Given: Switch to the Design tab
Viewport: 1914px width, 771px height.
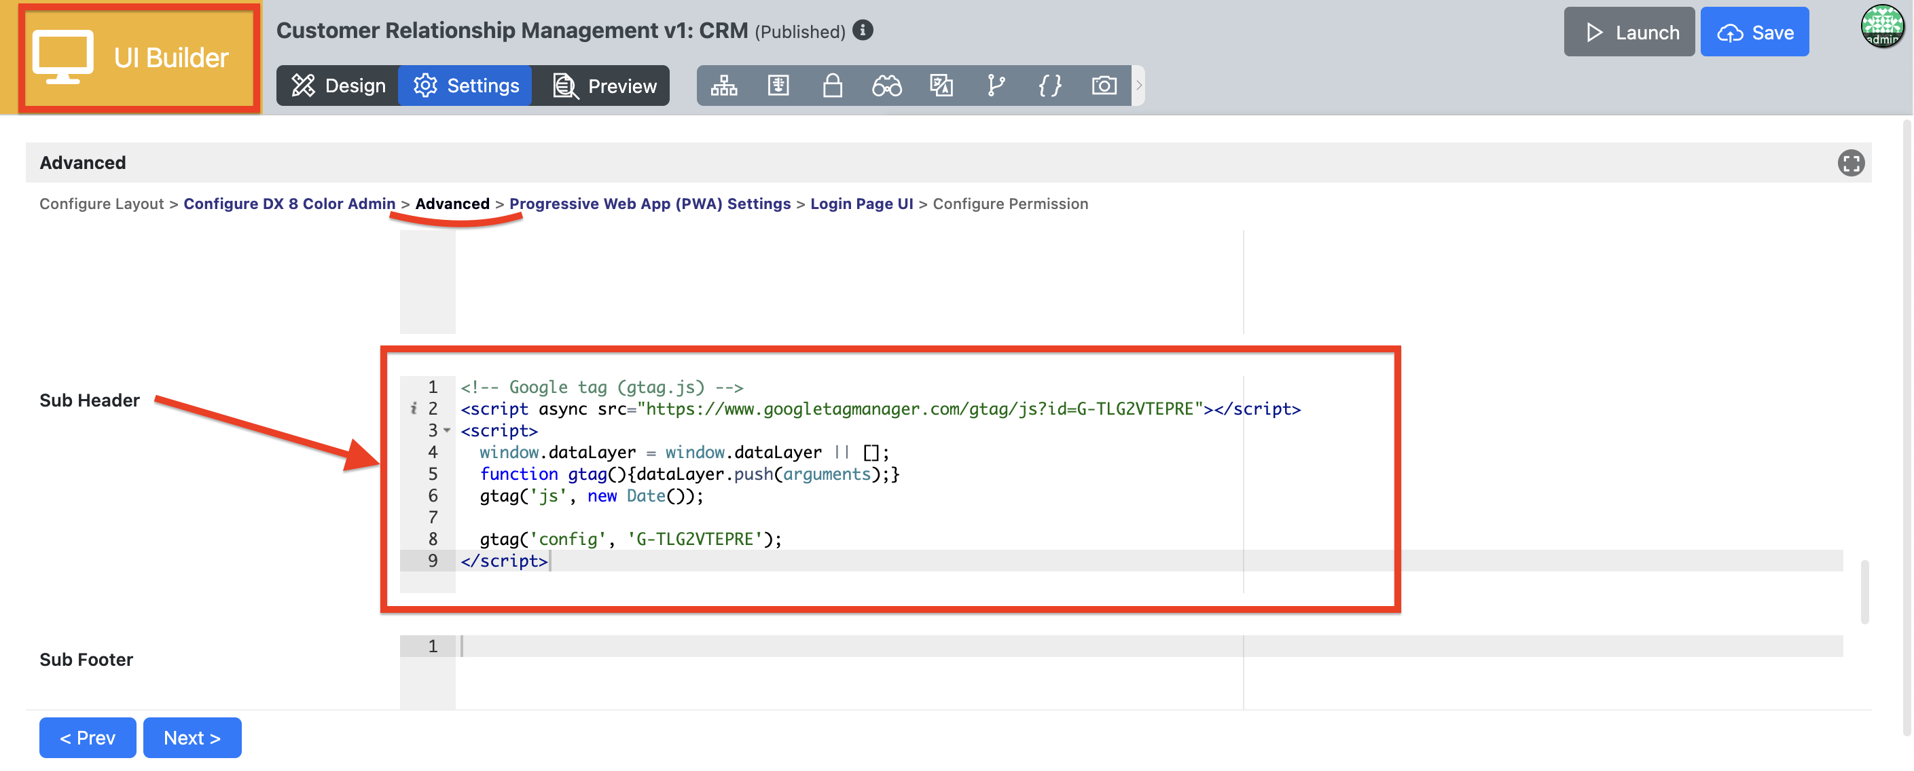Looking at the screenshot, I should pos(338,86).
